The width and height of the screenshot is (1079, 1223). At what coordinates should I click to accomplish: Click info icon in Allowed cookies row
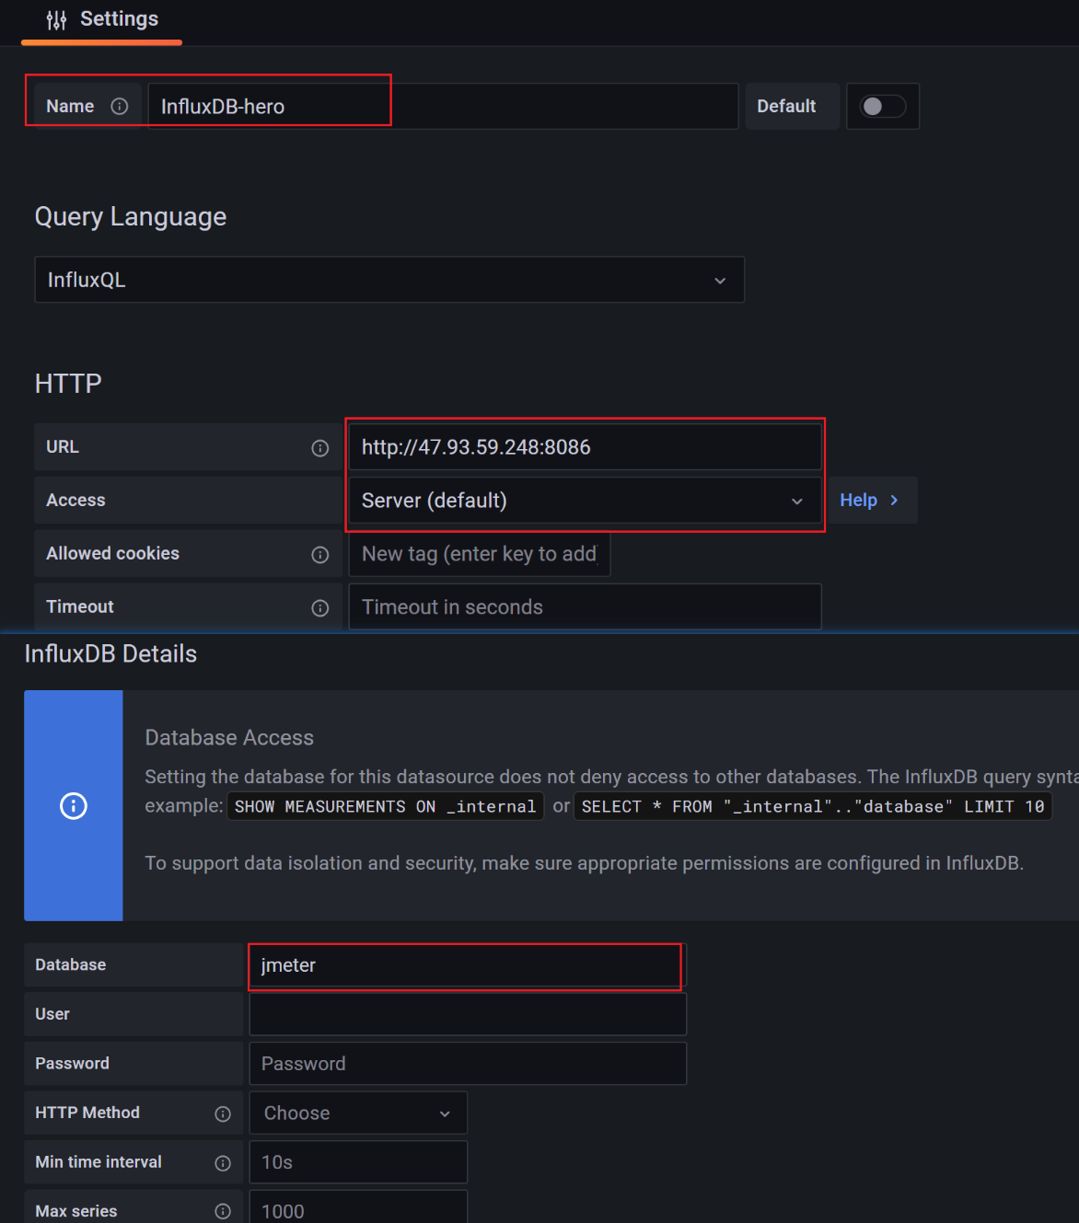(320, 555)
